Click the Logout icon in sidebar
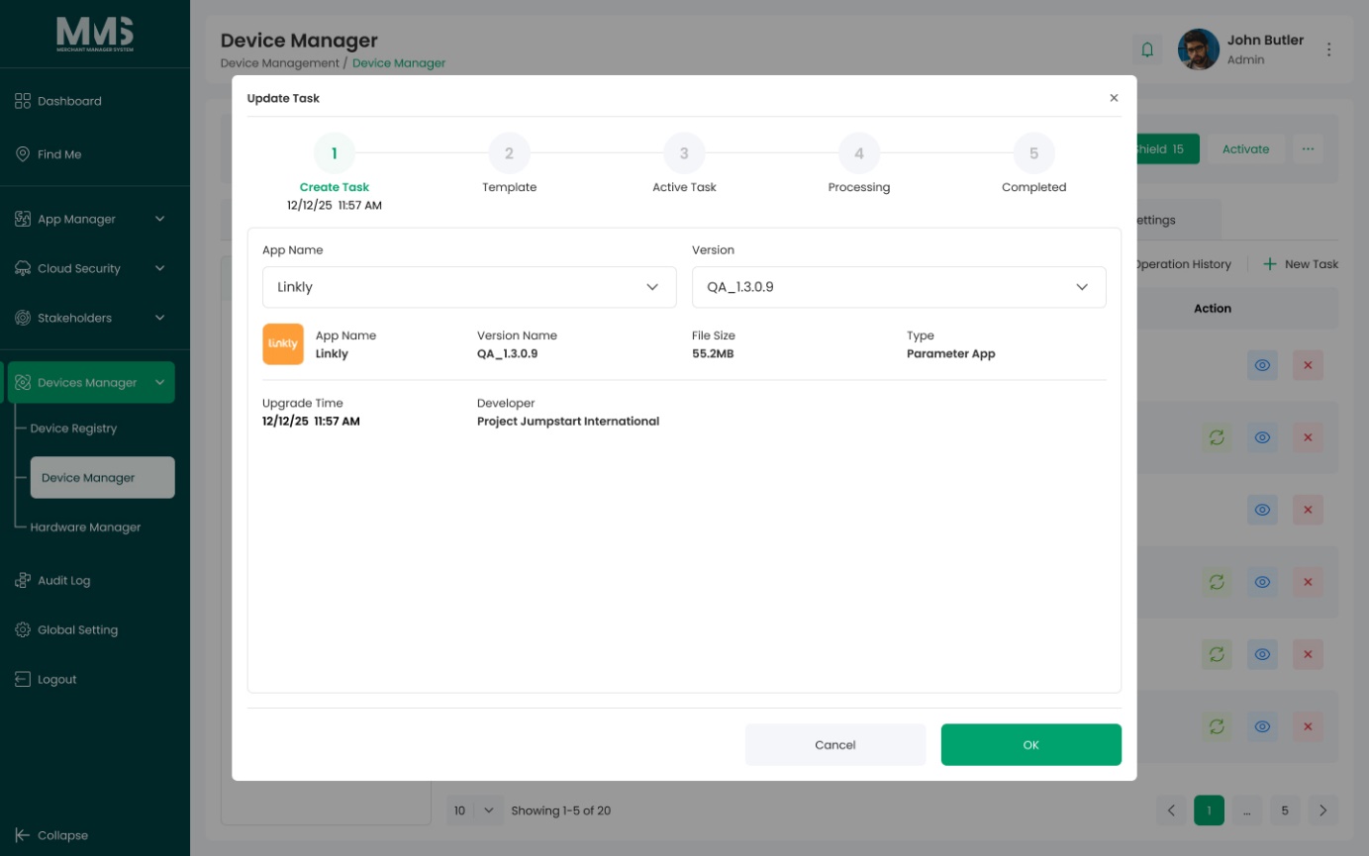The width and height of the screenshot is (1369, 856). (23, 680)
